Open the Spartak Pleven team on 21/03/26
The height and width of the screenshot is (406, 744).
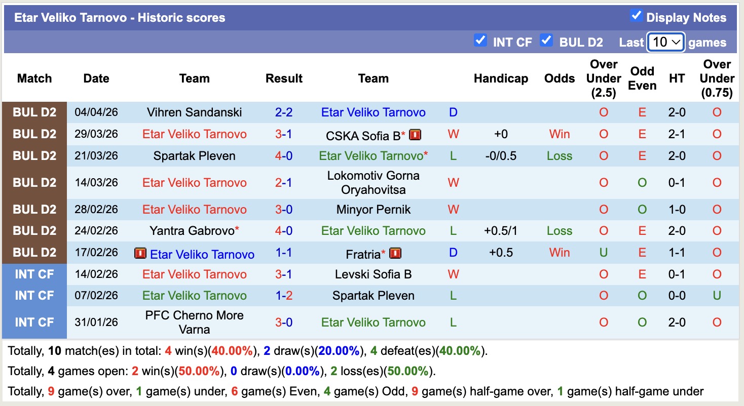pyautogui.click(x=194, y=156)
